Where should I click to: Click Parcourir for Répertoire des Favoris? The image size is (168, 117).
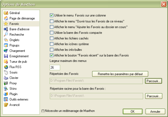153,81
